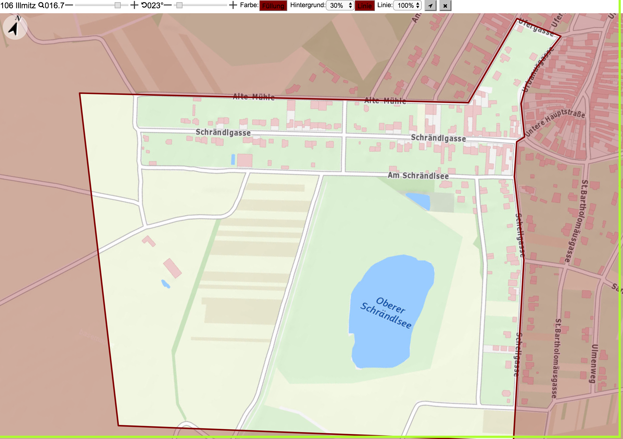Click the rotation minus icon
623x439 pixels.
coord(168,5)
